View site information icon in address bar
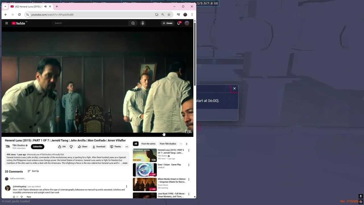The image size is (364, 205). [27, 15]
